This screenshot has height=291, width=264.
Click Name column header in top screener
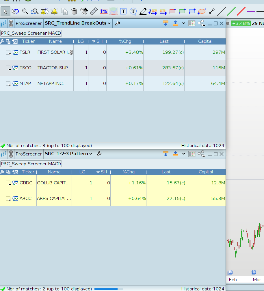(55, 41)
